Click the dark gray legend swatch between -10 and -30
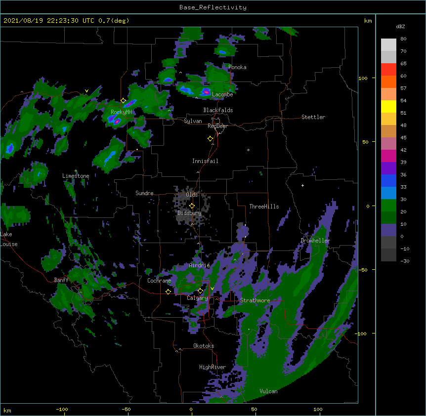The height and width of the screenshot is (416, 426). click(388, 255)
